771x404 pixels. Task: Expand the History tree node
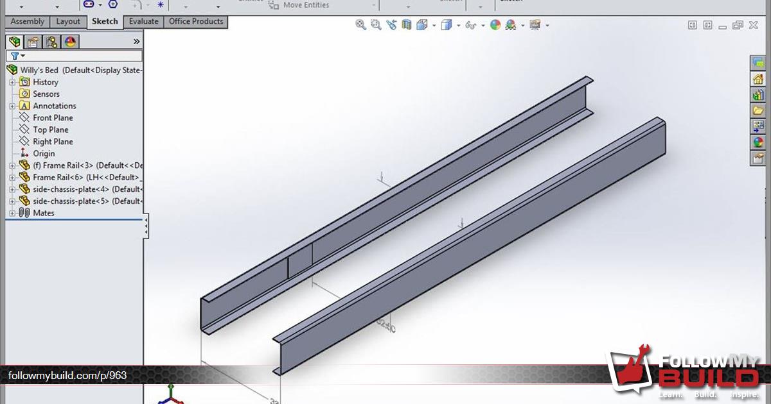[12, 82]
